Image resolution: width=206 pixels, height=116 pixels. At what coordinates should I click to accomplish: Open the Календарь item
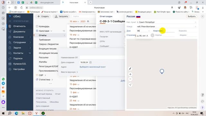[x=44, y=26]
